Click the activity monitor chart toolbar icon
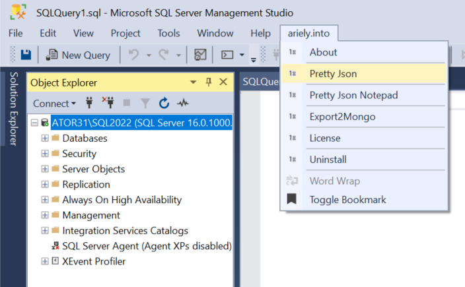 (x=200, y=55)
